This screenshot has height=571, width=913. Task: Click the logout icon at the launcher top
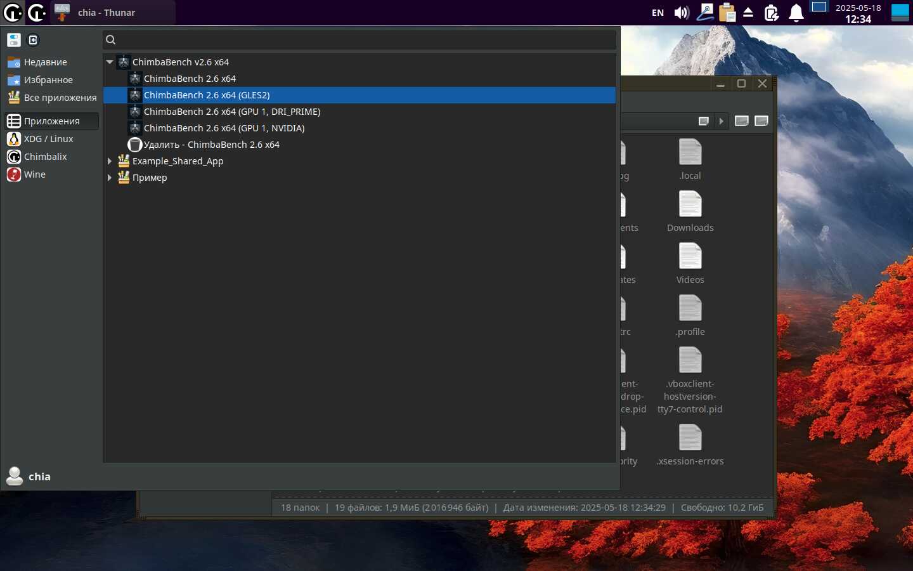(34, 40)
